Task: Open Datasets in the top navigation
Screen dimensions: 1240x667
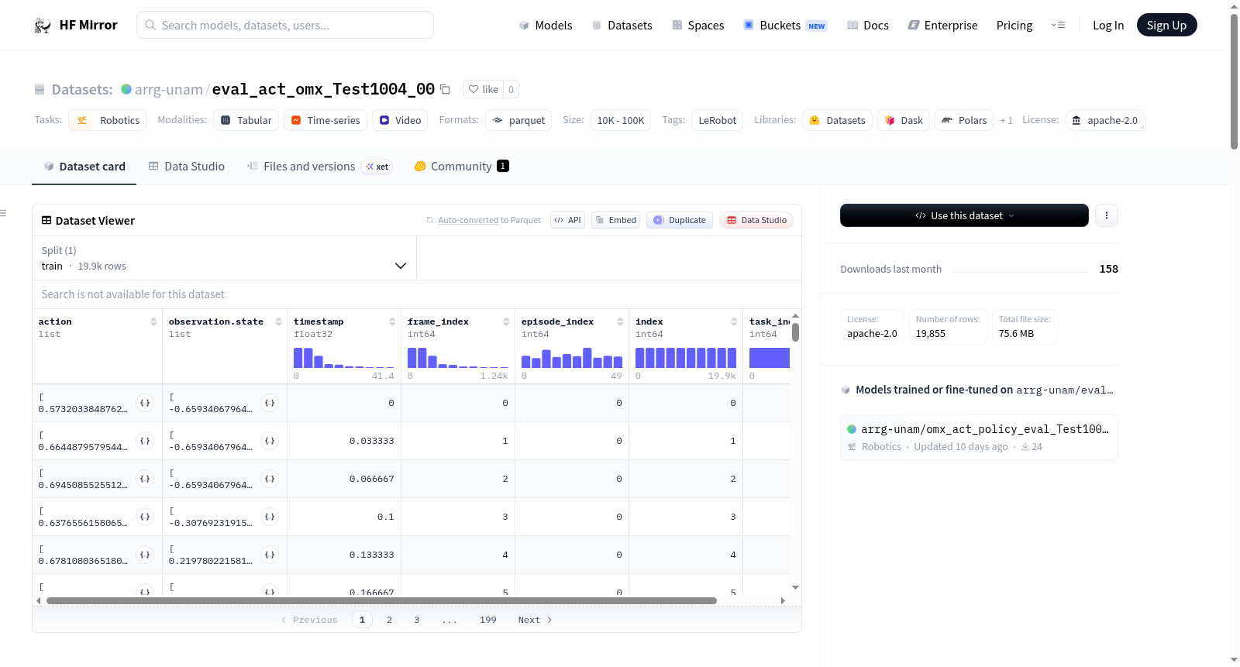Action: 622,26
